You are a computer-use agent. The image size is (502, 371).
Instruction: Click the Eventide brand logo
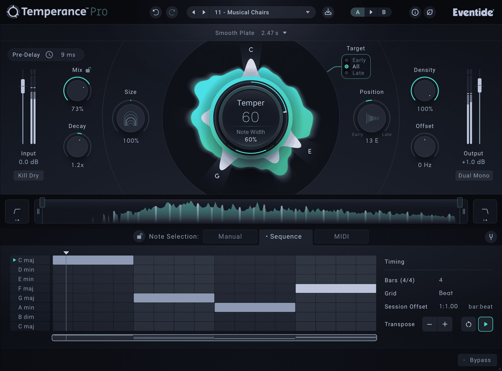473,12
